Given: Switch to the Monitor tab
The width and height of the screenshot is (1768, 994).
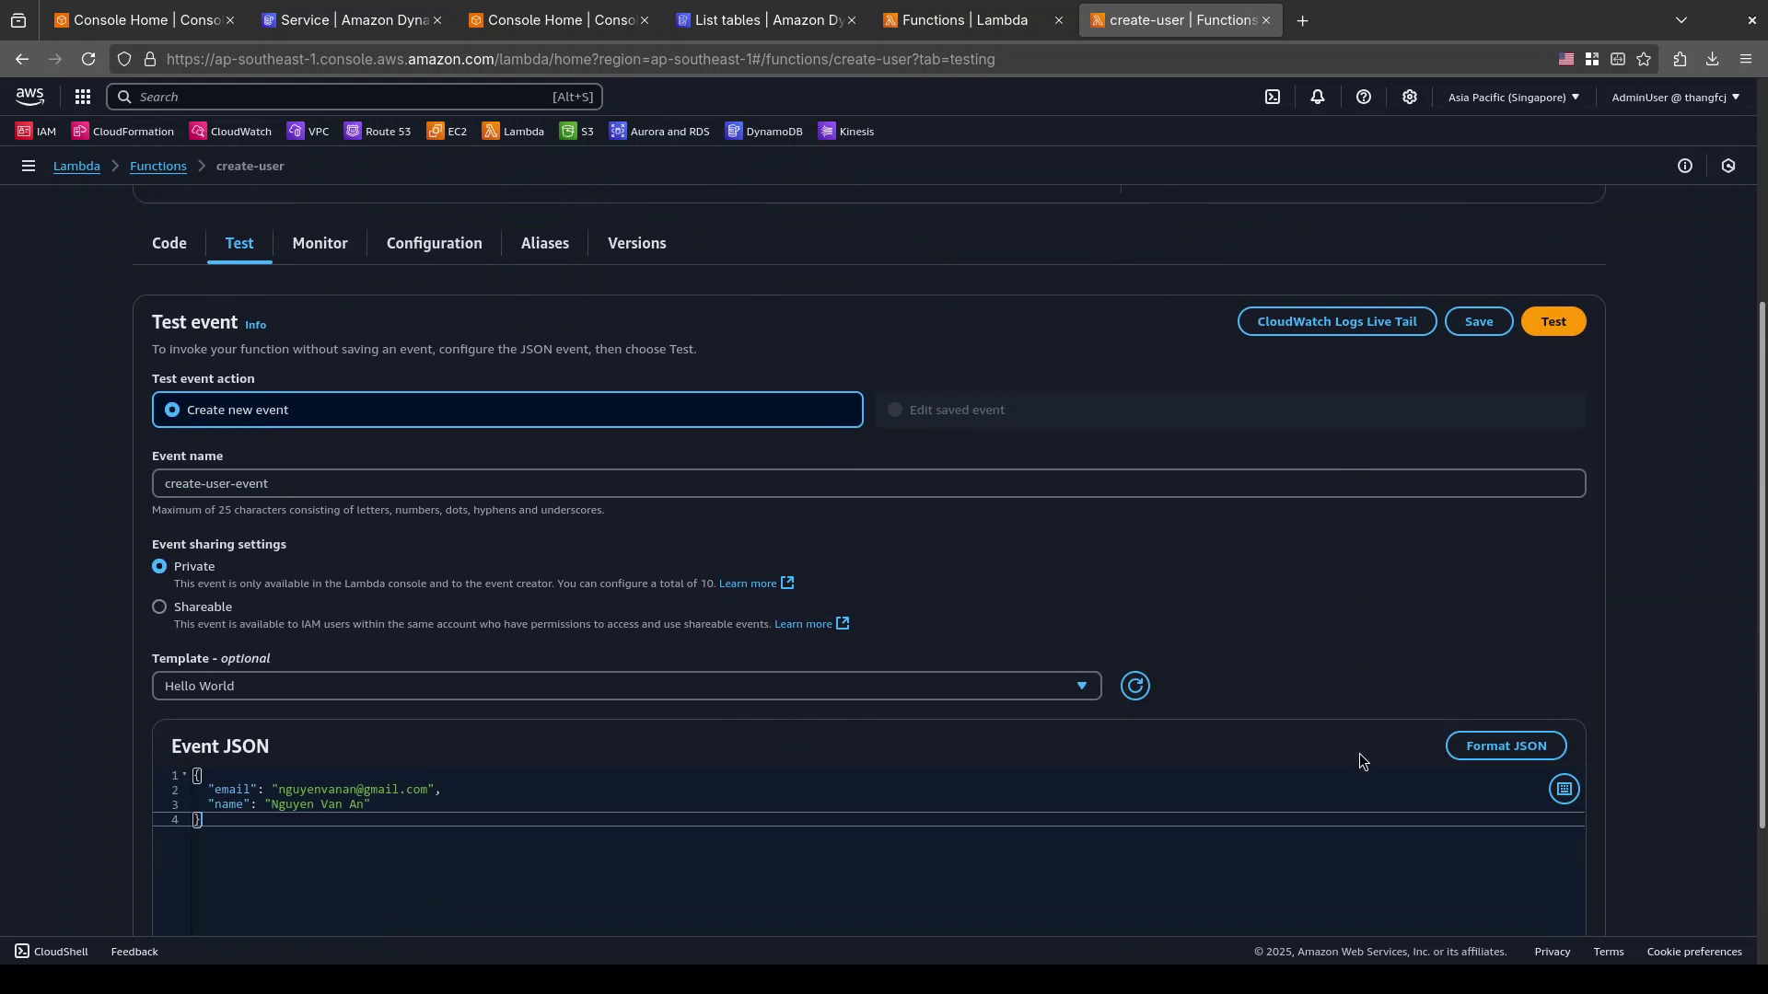Looking at the screenshot, I should coord(320,243).
